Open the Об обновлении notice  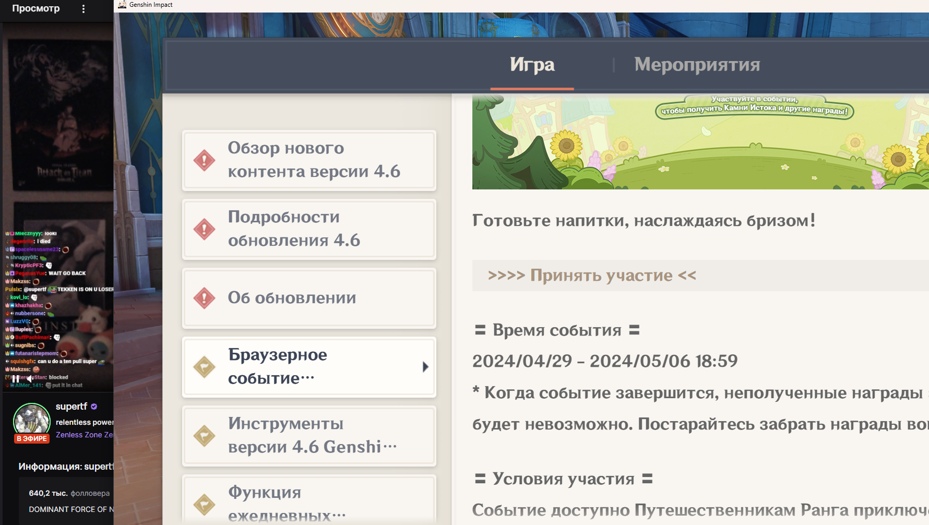309,298
